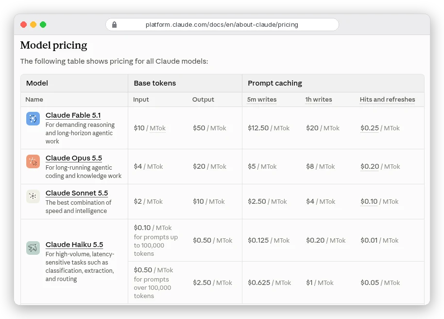Click the 'Base tokens' group header
Screen dimensions: 444x319
coord(155,83)
